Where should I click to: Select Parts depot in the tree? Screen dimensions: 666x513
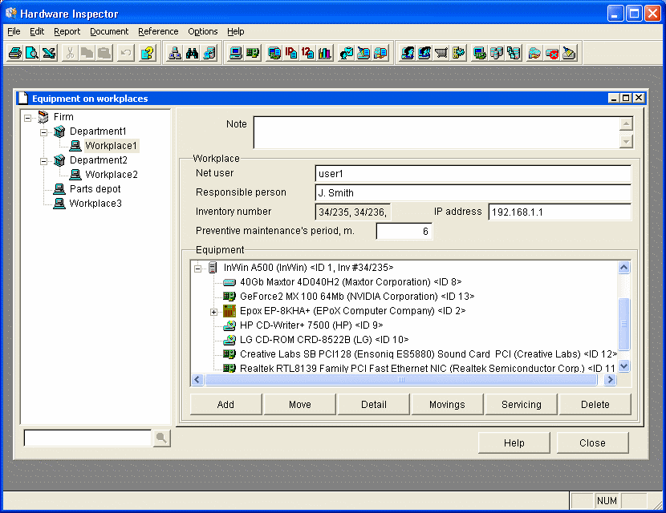pos(95,189)
